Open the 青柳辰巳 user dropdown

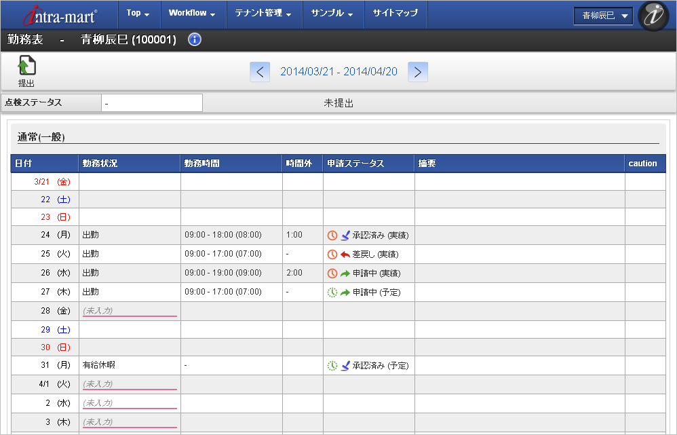602,16
